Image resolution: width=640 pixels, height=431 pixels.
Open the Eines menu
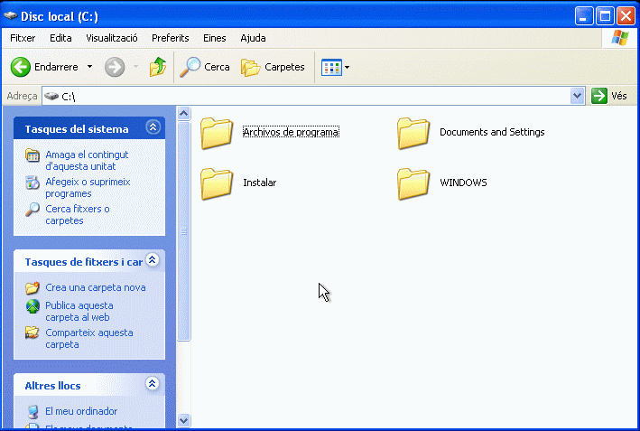click(215, 38)
